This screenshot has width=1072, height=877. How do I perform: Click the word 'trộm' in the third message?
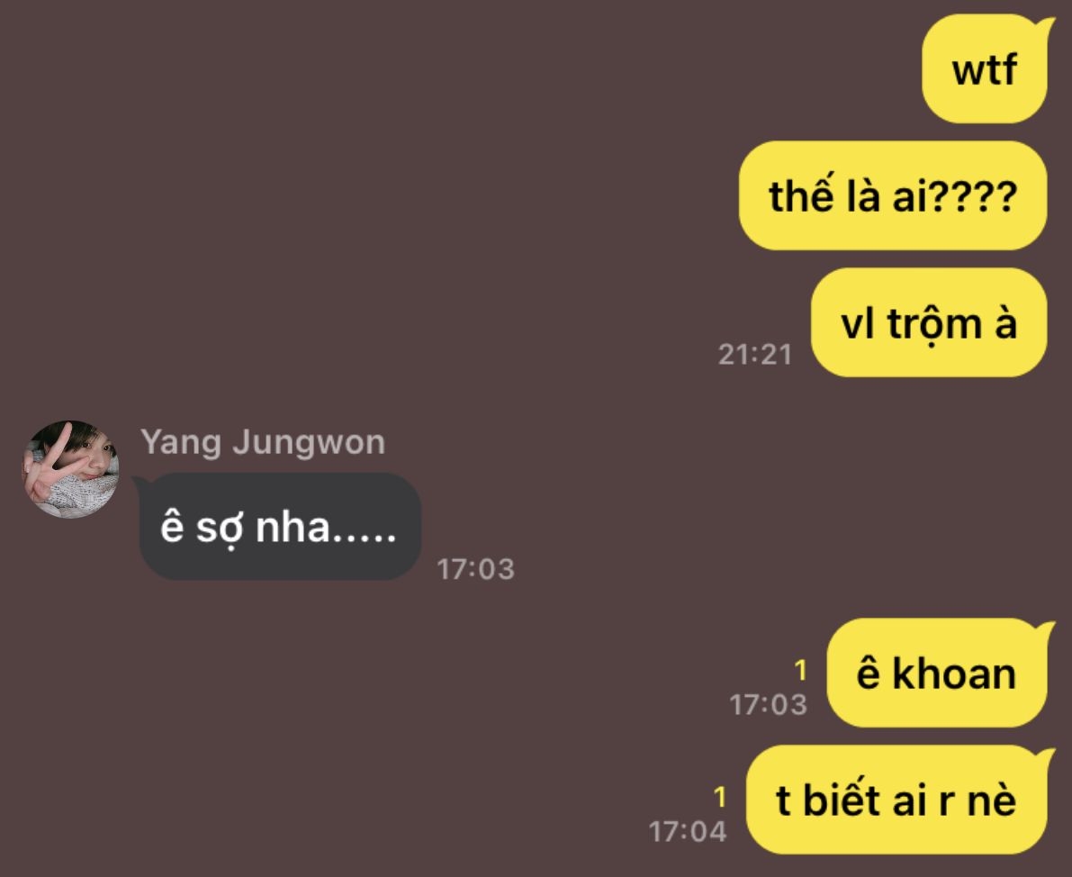pos(934,324)
